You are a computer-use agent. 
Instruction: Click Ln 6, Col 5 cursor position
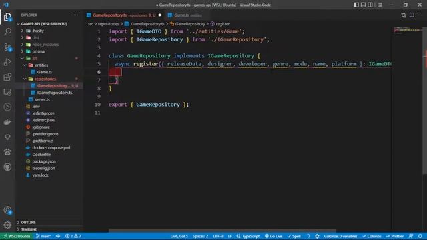point(179,236)
